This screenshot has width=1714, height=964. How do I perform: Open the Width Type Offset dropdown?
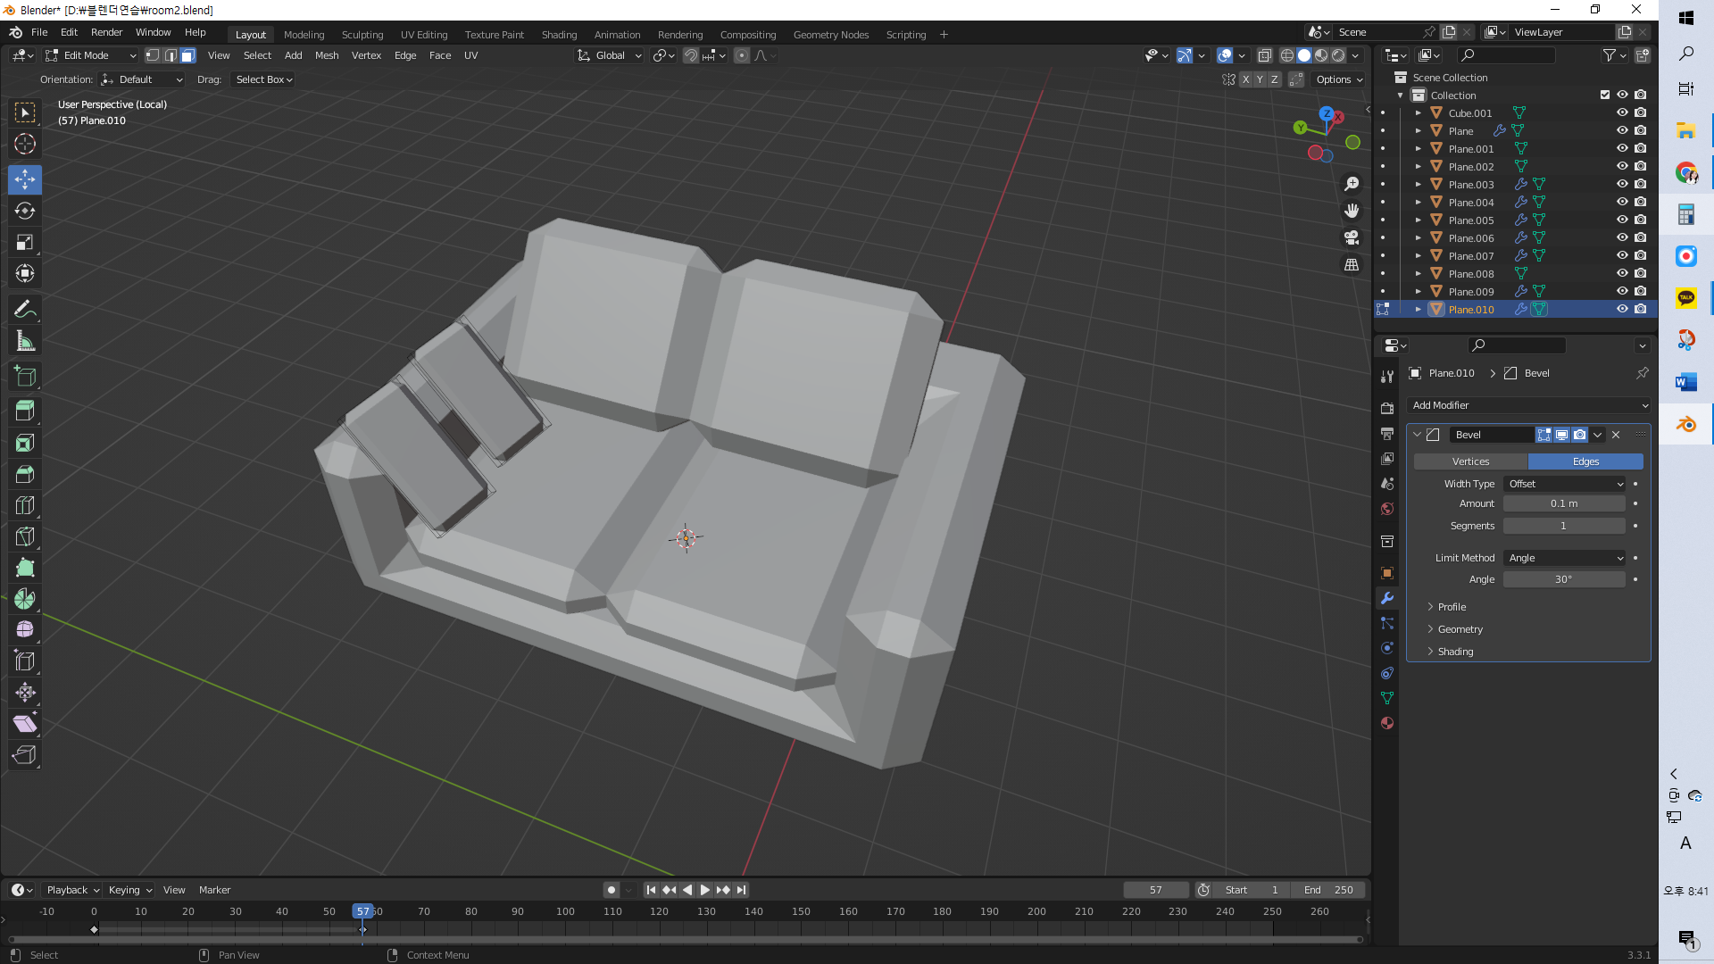click(1565, 484)
